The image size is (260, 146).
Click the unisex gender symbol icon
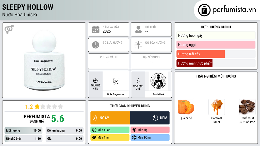[x=9, y=29]
